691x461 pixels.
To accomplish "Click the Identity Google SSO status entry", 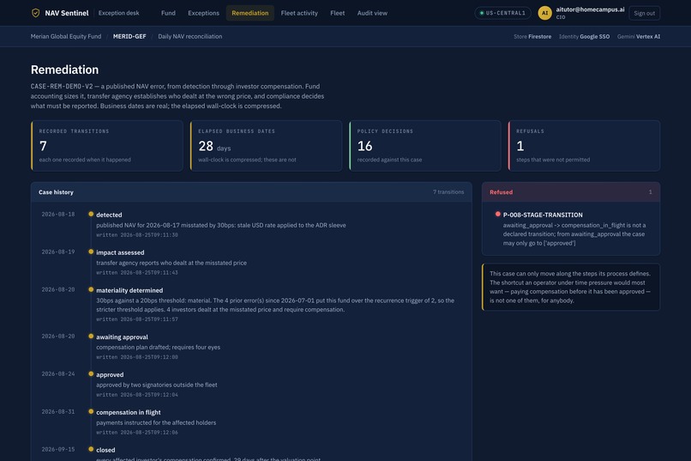I will [x=585, y=37].
